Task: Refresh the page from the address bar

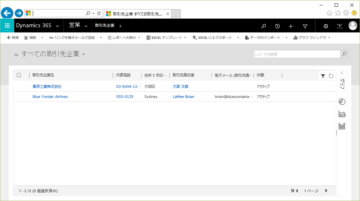Action: click(99, 13)
